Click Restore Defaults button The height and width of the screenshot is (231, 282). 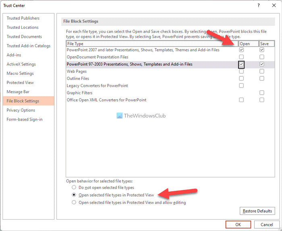[257, 211]
